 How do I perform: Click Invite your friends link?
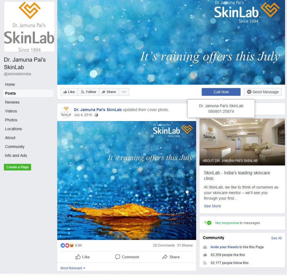pos(224,247)
